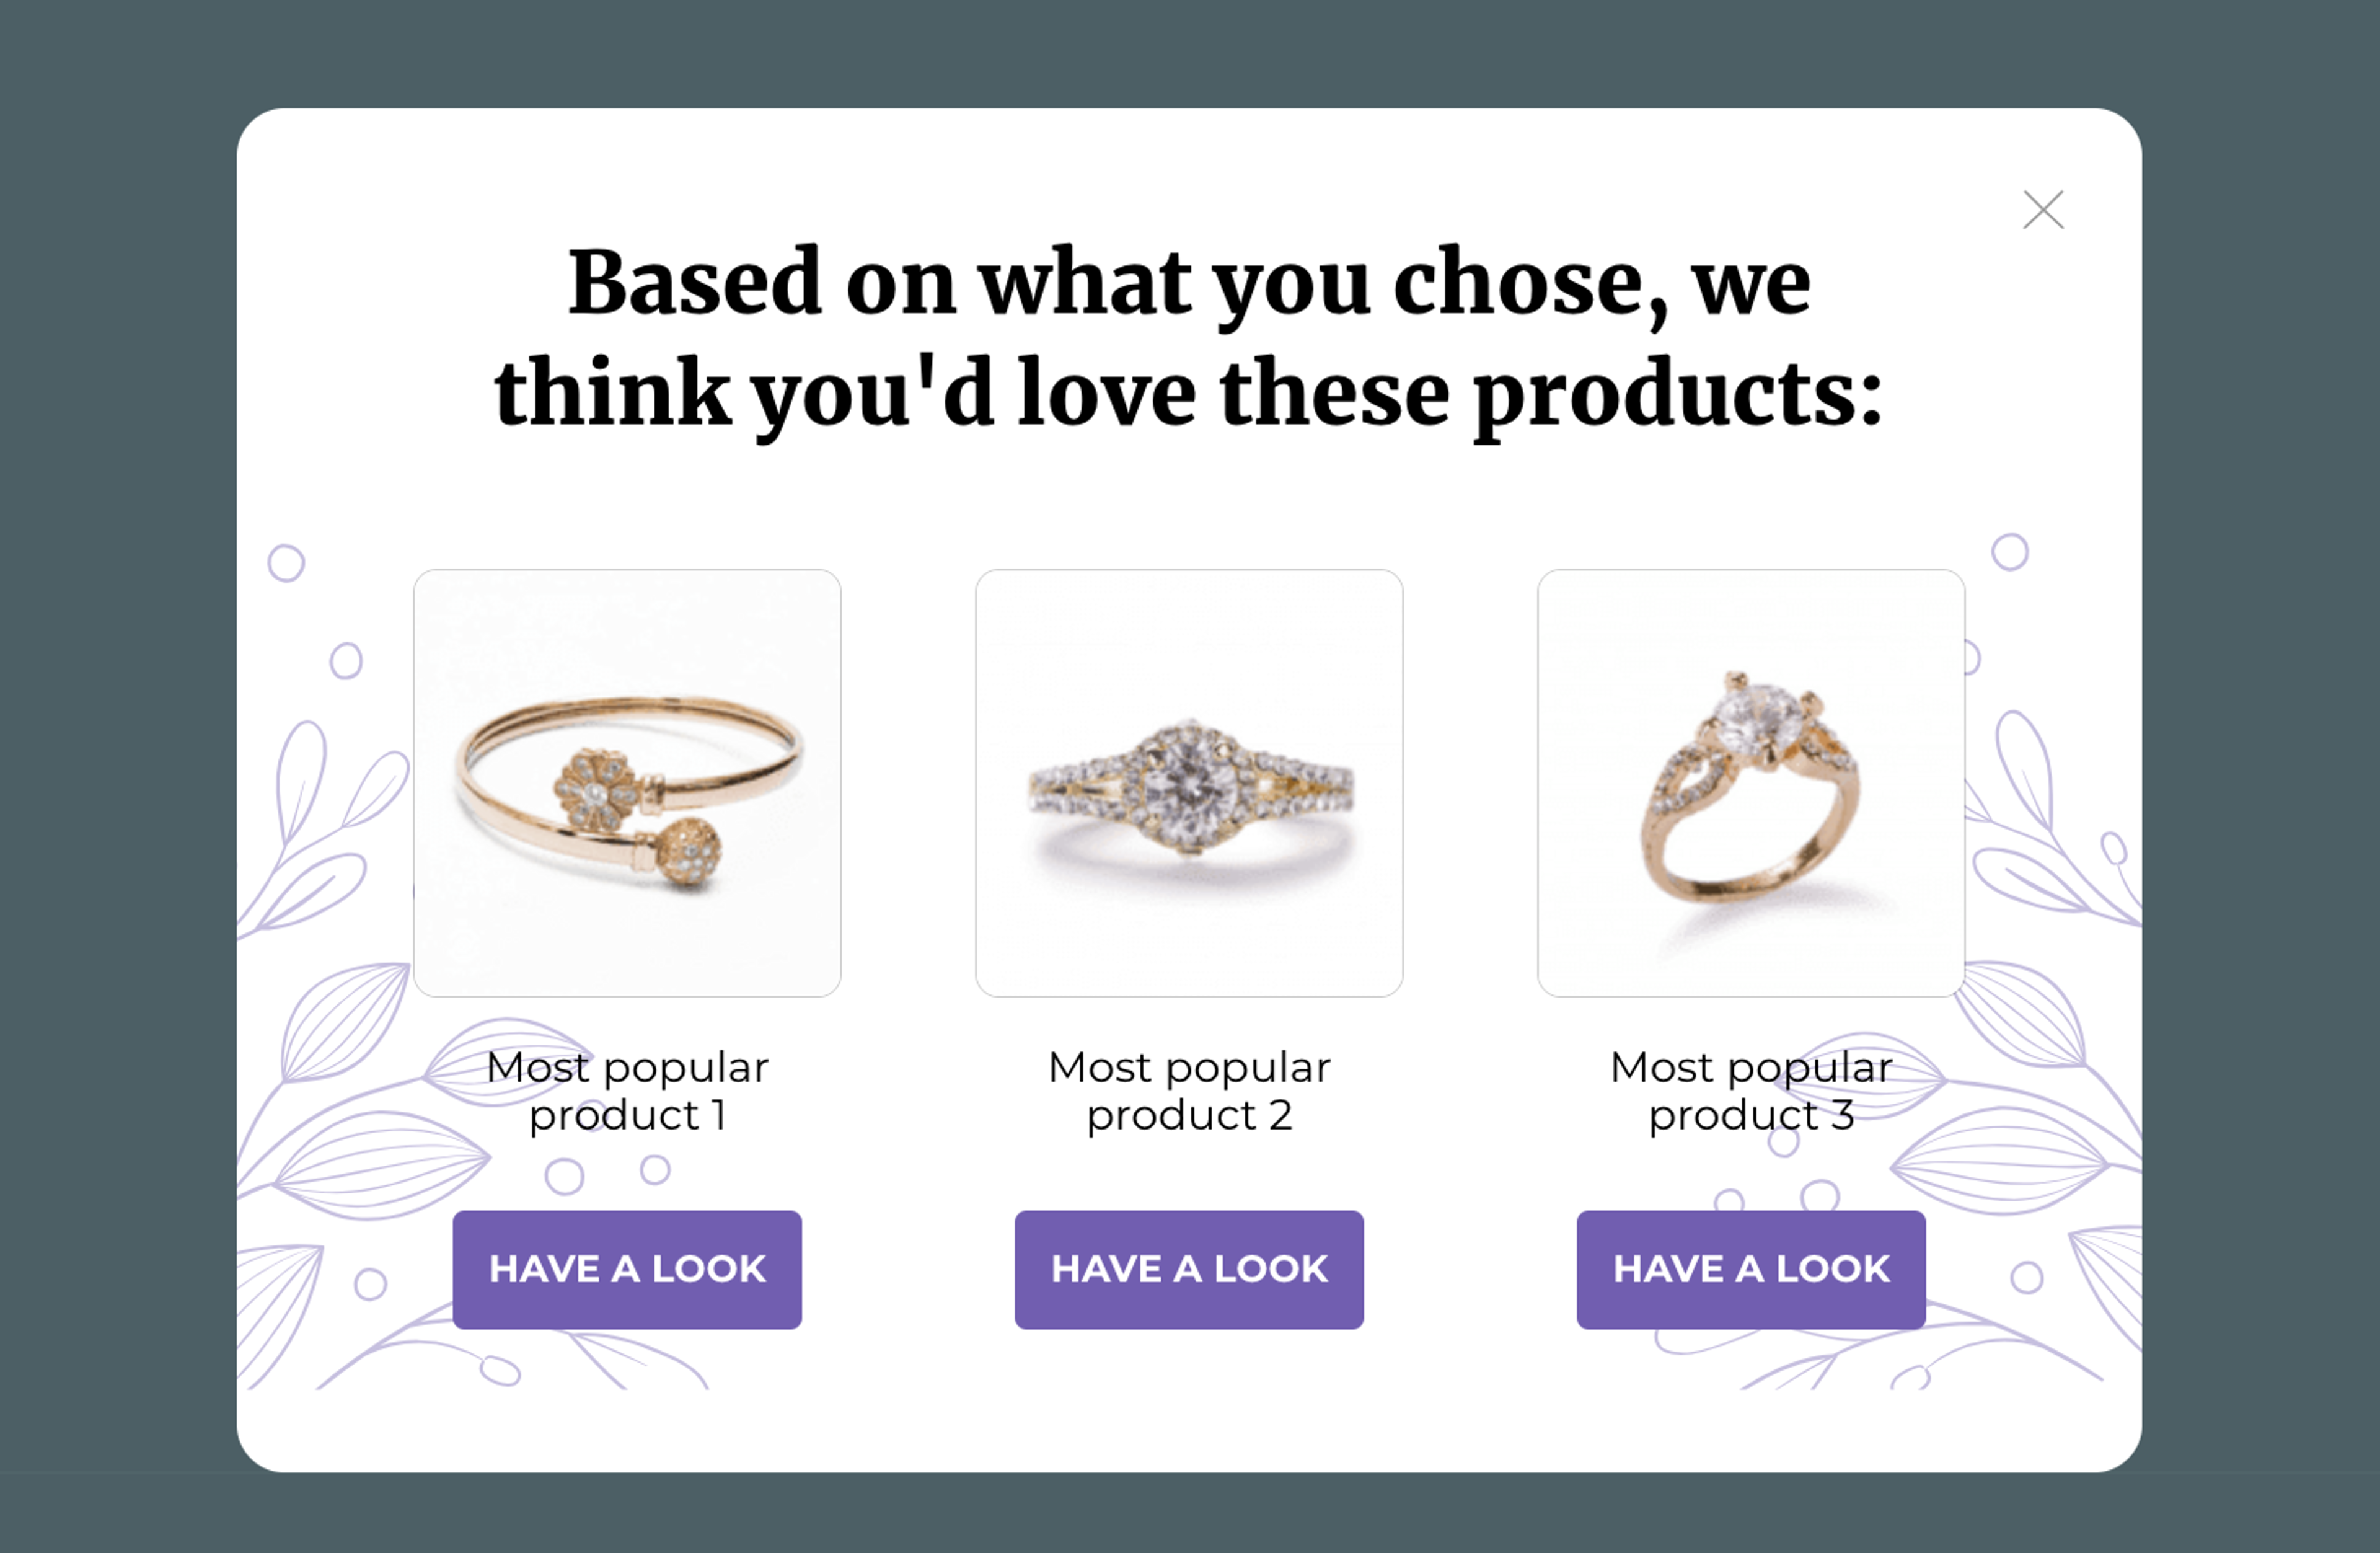Select the Most popular product 3 label
Image resolution: width=2380 pixels, height=1553 pixels.
tap(1751, 1090)
